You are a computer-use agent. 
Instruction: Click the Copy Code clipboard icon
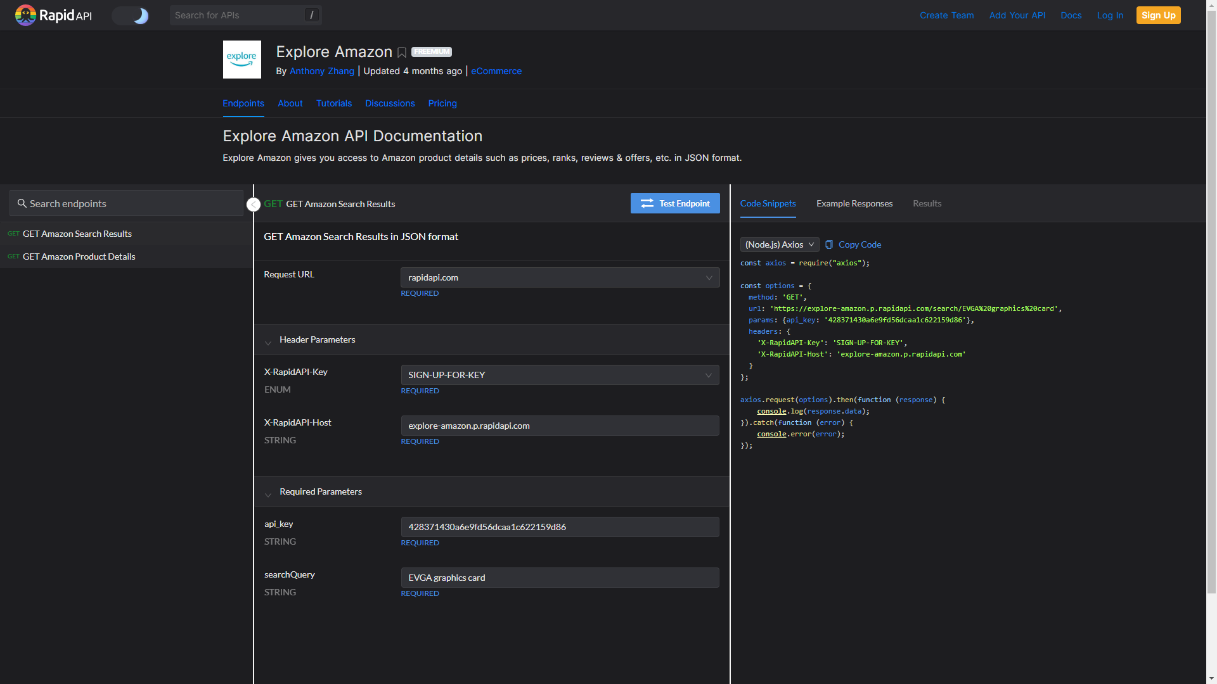829,244
